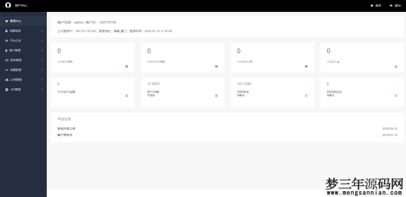Screen dimensions: 406x197
Task: Click the 结算管理 checkmark icon
Action: click(6, 70)
